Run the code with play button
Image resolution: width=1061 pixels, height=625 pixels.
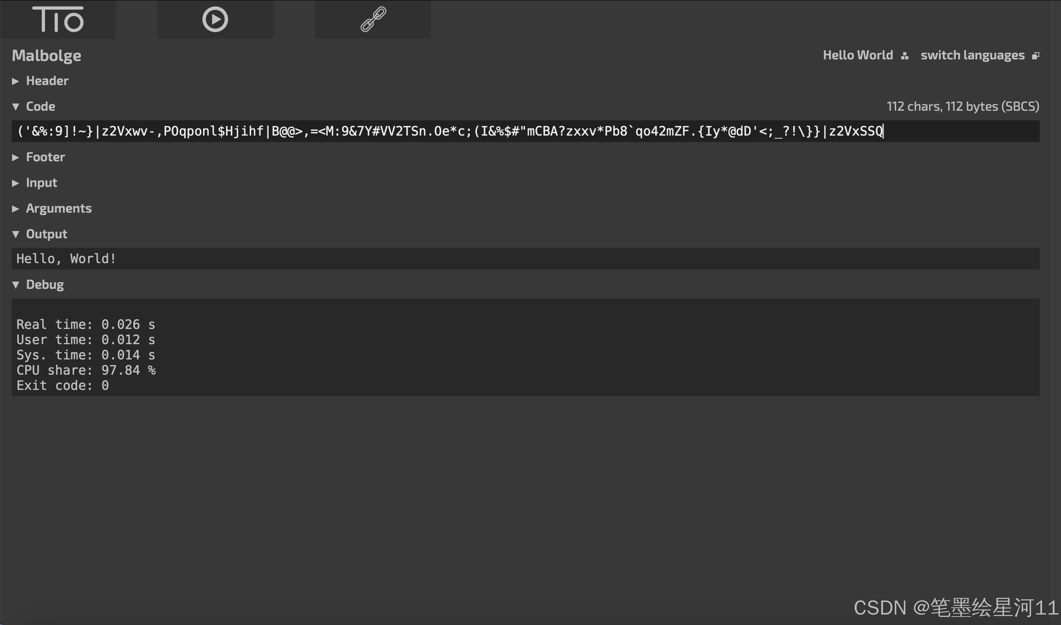(215, 19)
